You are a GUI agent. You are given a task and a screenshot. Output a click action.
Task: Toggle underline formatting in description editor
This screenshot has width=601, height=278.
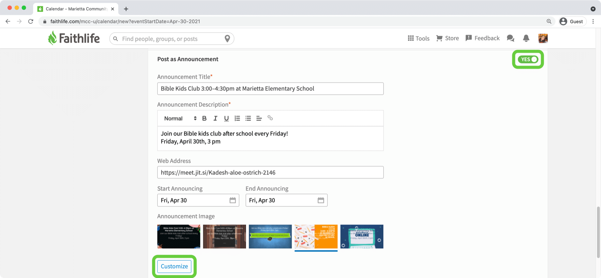click(226, 118)
